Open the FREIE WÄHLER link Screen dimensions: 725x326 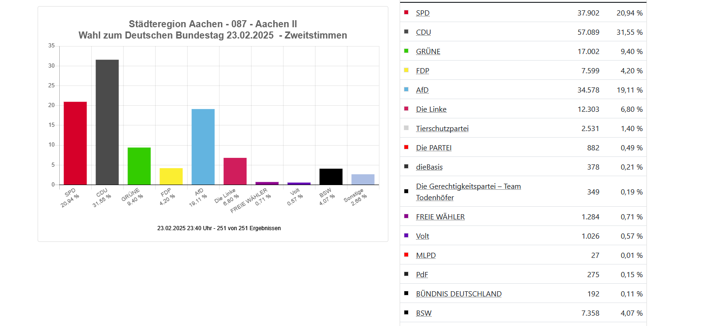click(x=440, y=217)
